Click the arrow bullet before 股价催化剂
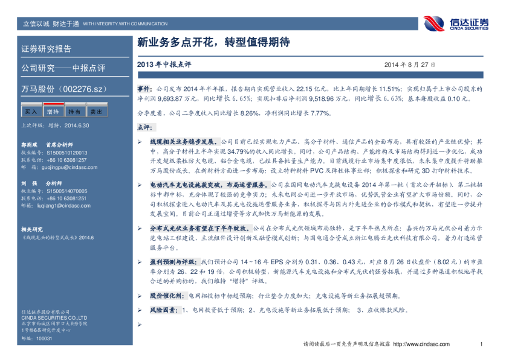The image size is (509, 359). [x=140, y=296]
